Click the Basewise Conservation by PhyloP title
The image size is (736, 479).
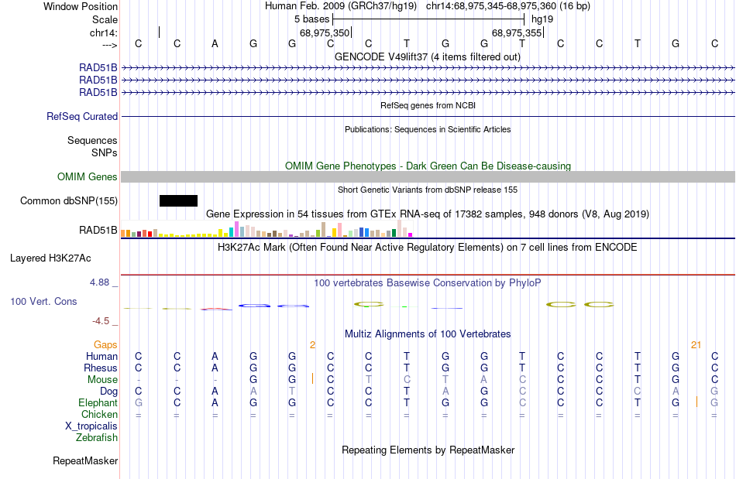pyautogui.click(x=428, y=282)
